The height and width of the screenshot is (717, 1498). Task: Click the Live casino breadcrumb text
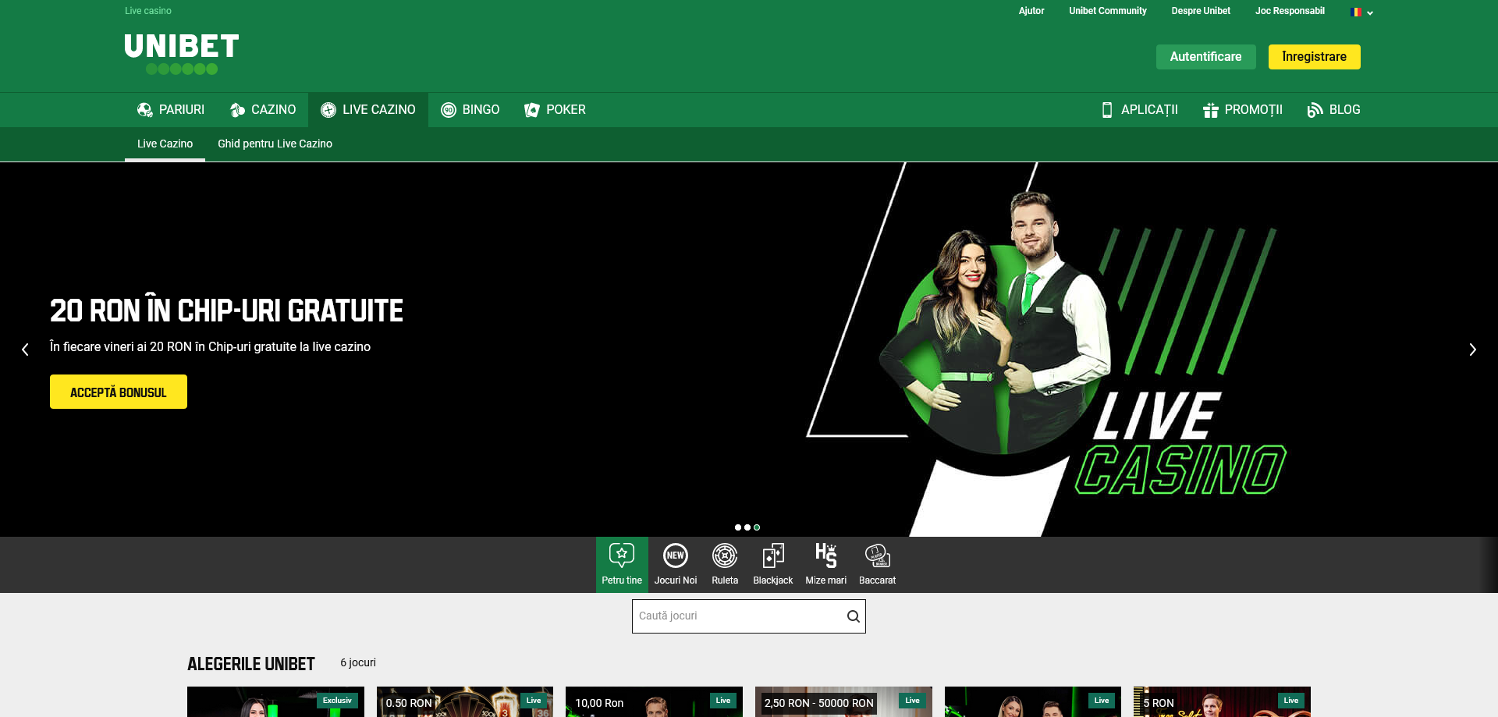coord(148,11)
